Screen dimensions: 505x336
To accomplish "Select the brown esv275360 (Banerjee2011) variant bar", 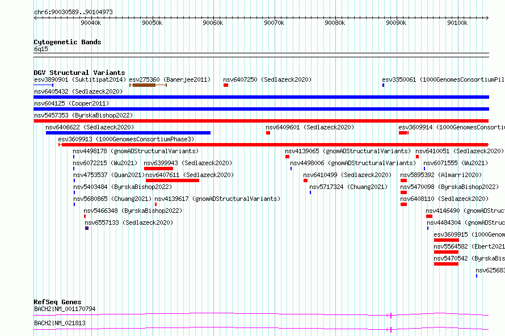I will tap(148, 85).
